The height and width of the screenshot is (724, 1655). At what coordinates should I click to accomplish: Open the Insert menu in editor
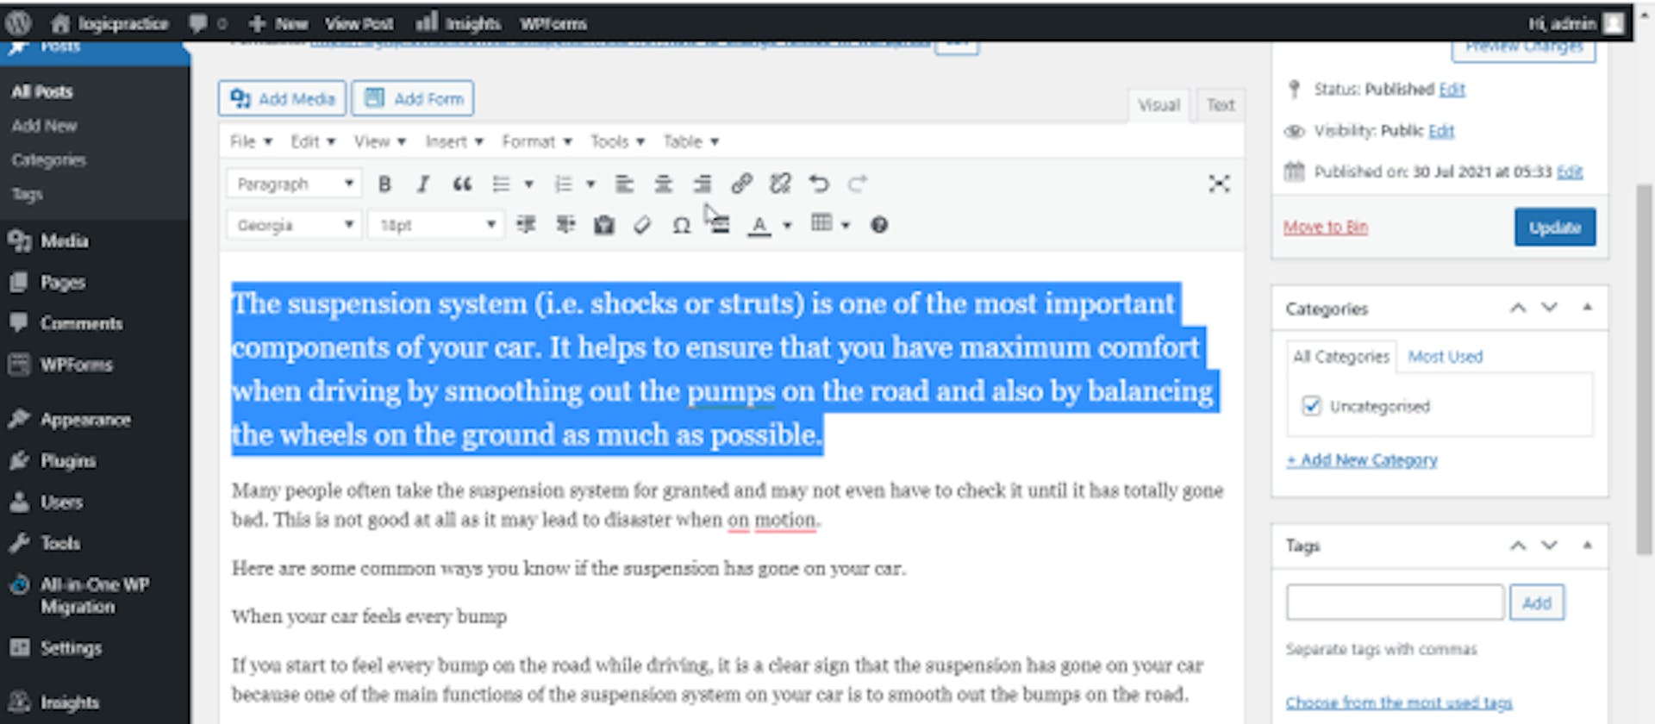click(453, 141)
